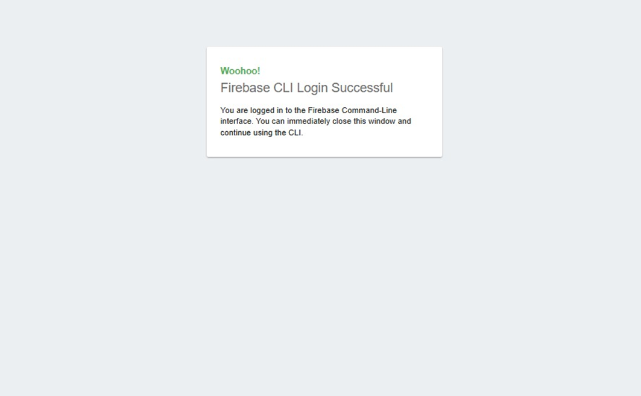The image size is (641, 396).
Task: Click the word "and" ending the second line
Action: (x=404, y=121)
